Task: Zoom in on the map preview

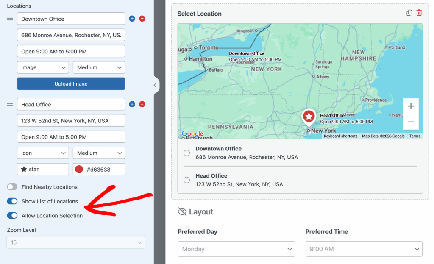Action: (411, 106)
